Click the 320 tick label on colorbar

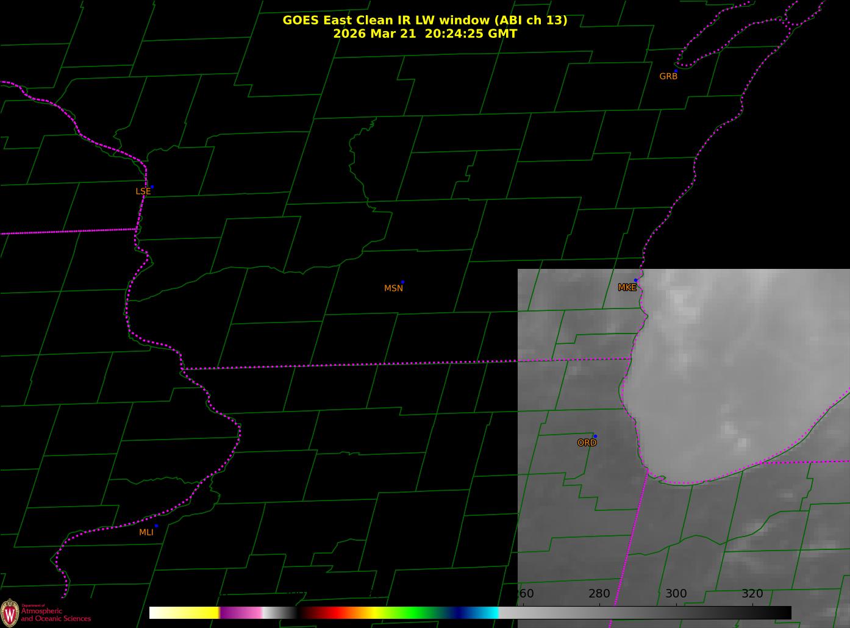click(x=752, y=594)
